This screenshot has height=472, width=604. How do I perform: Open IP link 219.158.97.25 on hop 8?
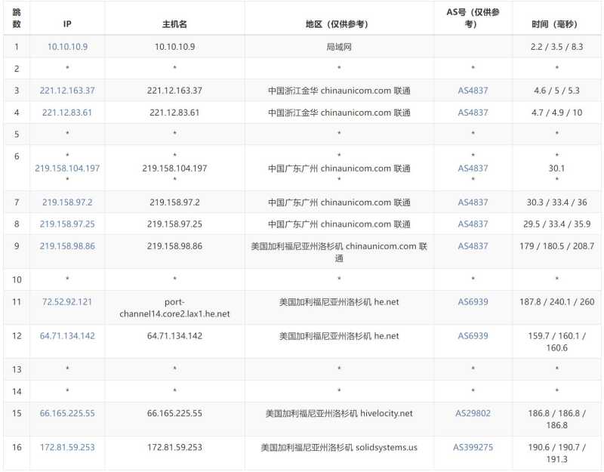pos(68,224)
